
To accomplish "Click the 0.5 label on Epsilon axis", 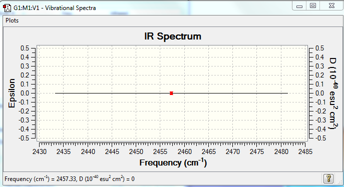I will coord(25,48).
